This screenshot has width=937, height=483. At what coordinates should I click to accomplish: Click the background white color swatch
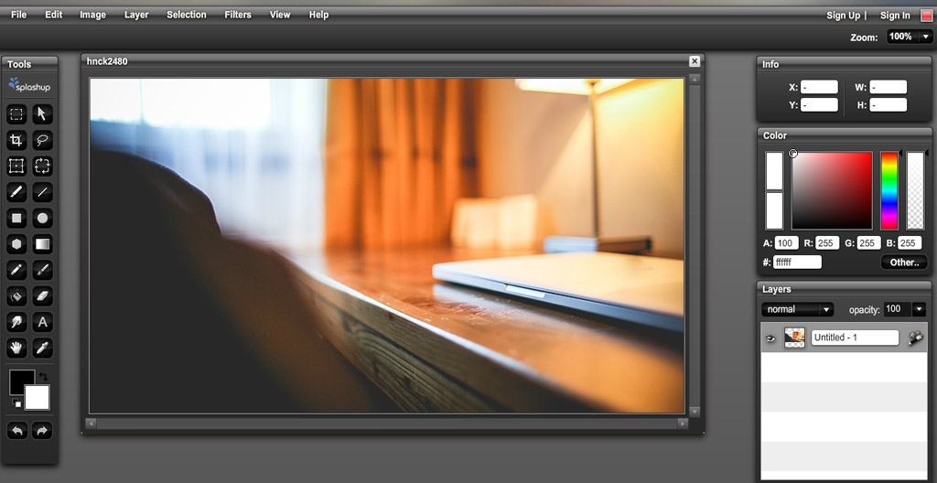tap(37, 398)
